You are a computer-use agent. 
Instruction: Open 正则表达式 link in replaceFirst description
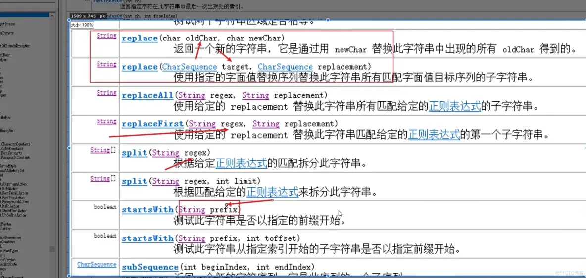[x=434, y=135]
